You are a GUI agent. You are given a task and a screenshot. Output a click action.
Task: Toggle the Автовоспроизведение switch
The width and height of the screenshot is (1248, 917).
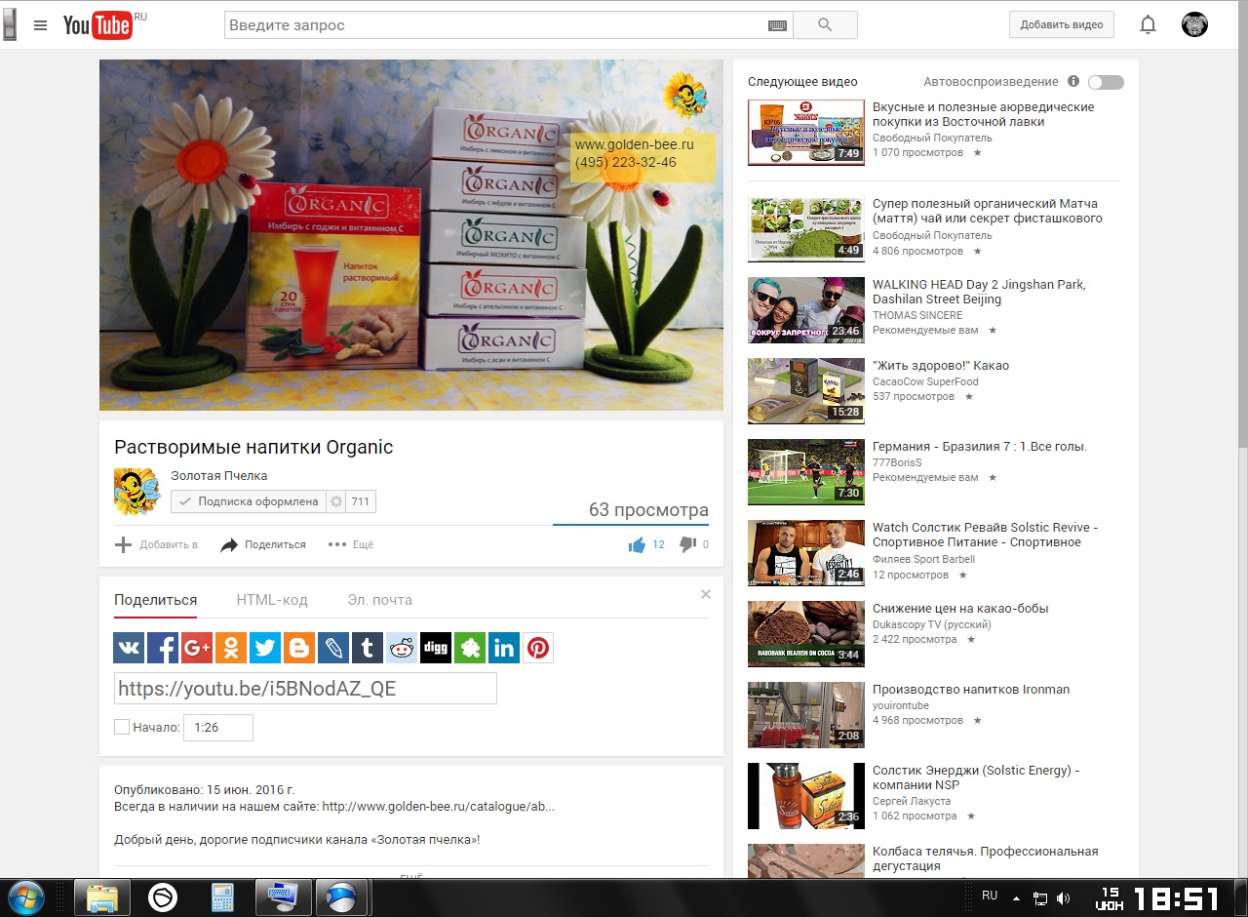[x=1106, y=82]
